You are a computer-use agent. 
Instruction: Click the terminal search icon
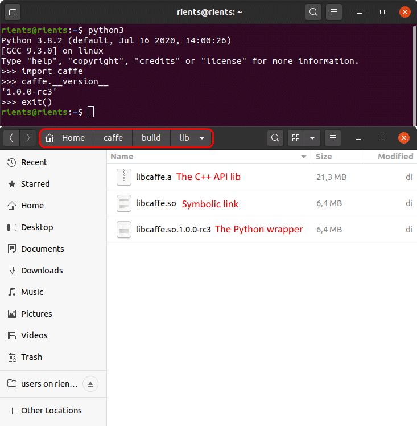(x=313, y=12)
